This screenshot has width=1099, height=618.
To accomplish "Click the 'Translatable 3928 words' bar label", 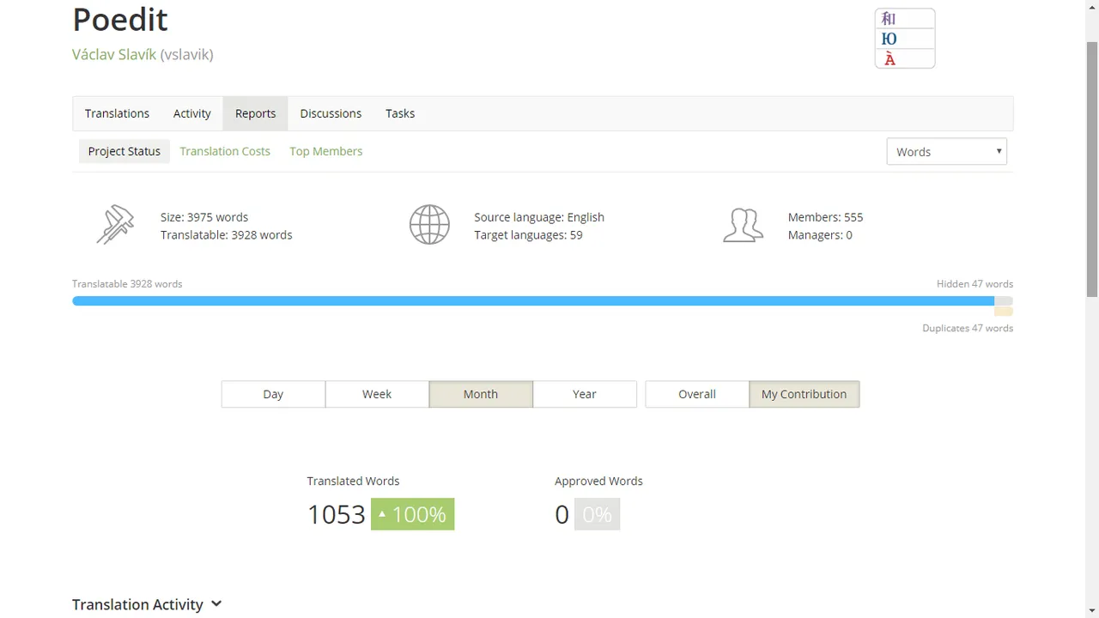I will [x=127, y=284].
